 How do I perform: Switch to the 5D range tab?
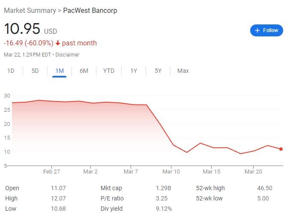click(35, 71)
